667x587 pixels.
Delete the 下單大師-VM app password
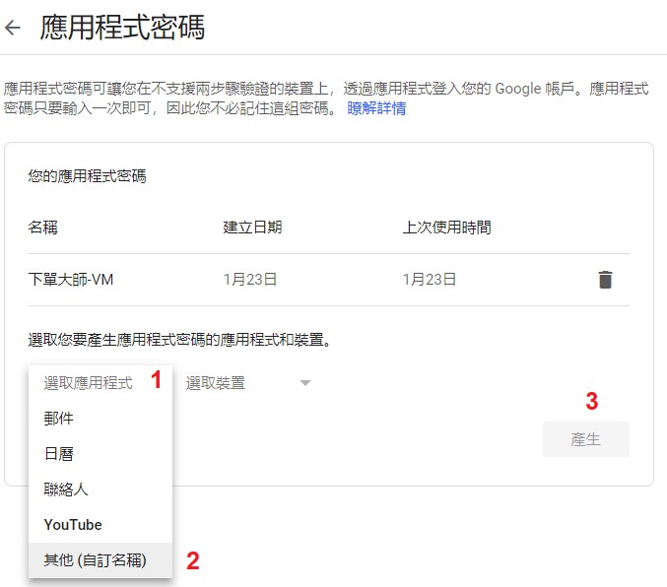tap(605, 280)
